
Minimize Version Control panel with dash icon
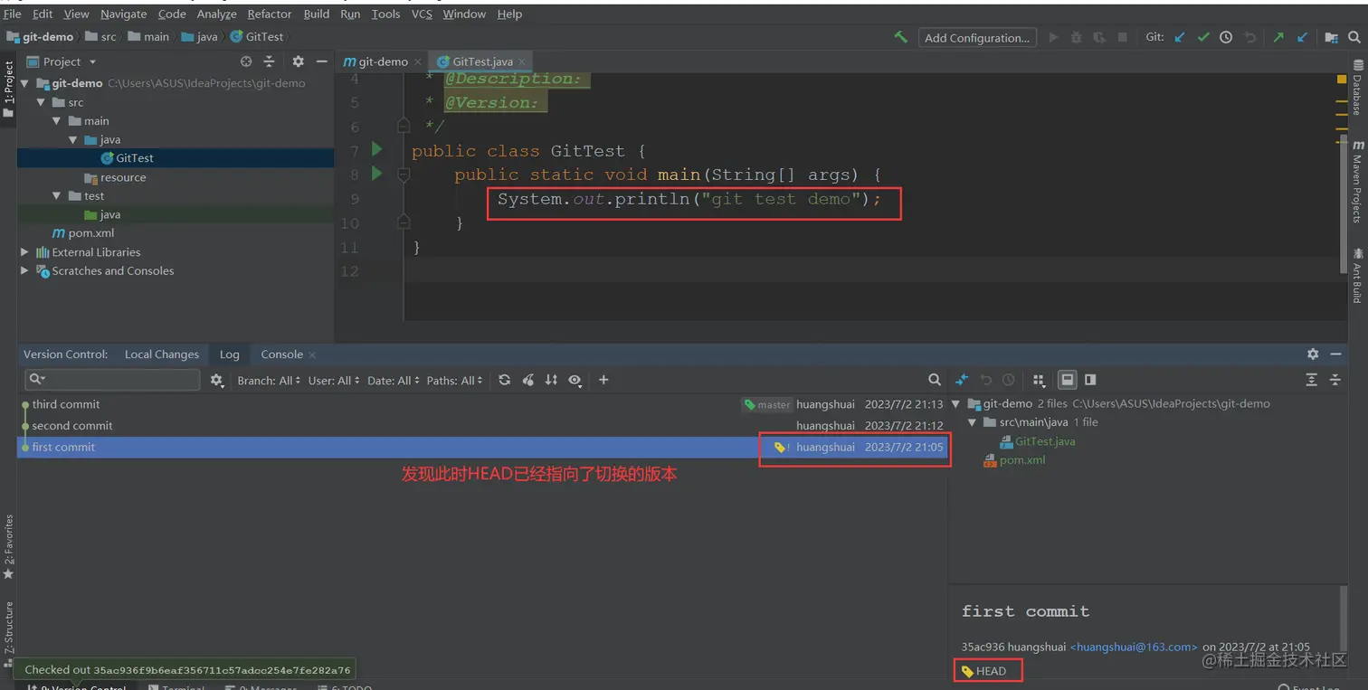click(x=1336, y=354)
